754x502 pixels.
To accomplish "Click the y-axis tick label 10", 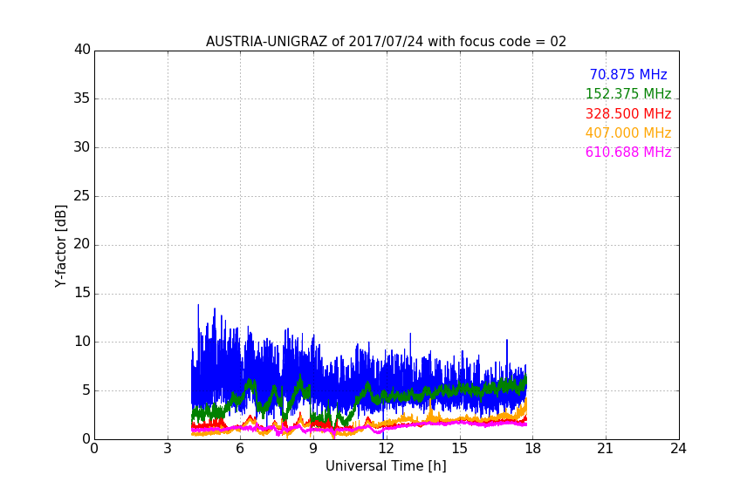I will pos(82,342).
